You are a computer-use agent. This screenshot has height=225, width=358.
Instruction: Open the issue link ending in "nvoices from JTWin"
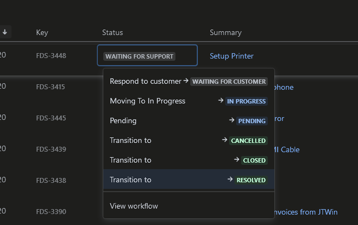pos(306,212)
